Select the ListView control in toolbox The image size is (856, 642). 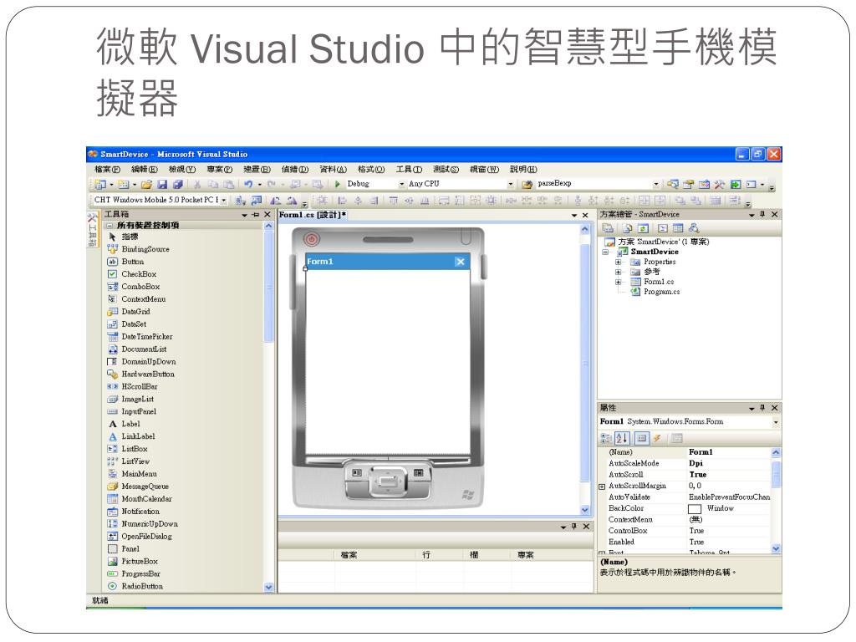pos(129,461)
